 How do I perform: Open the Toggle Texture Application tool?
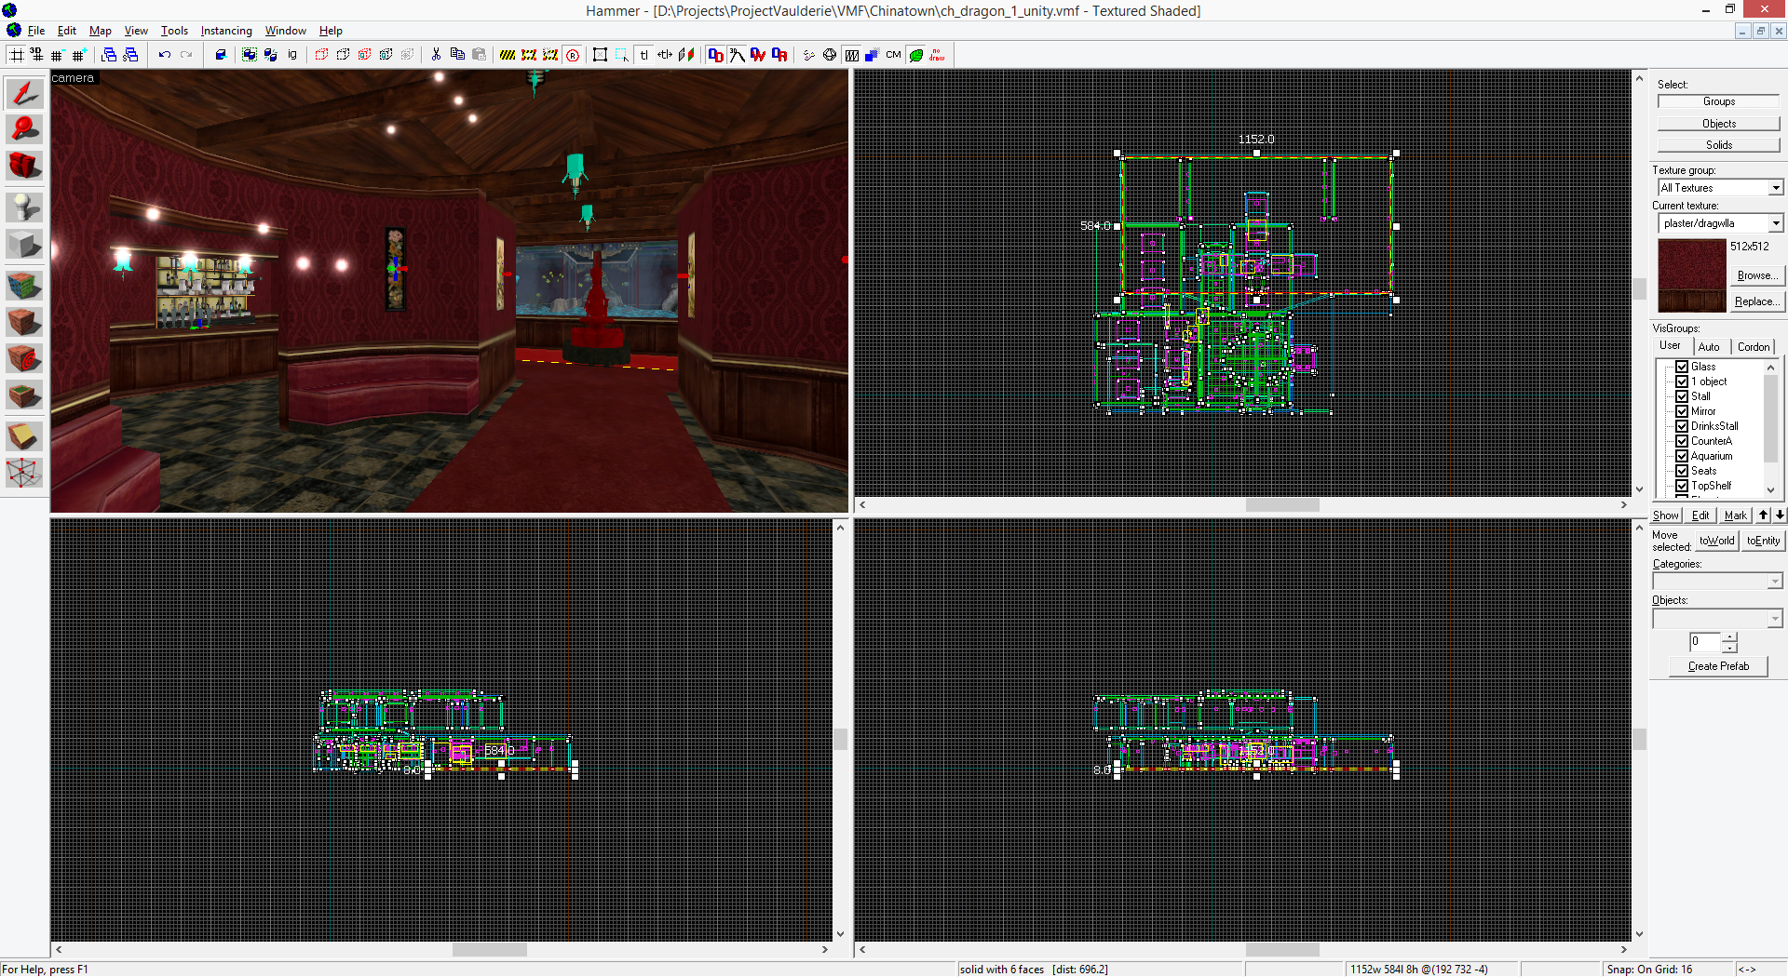24,284
